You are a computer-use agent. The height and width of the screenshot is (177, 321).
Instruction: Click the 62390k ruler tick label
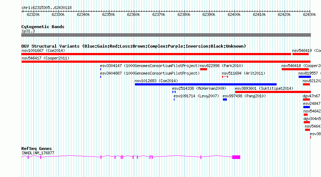[209, 14]
